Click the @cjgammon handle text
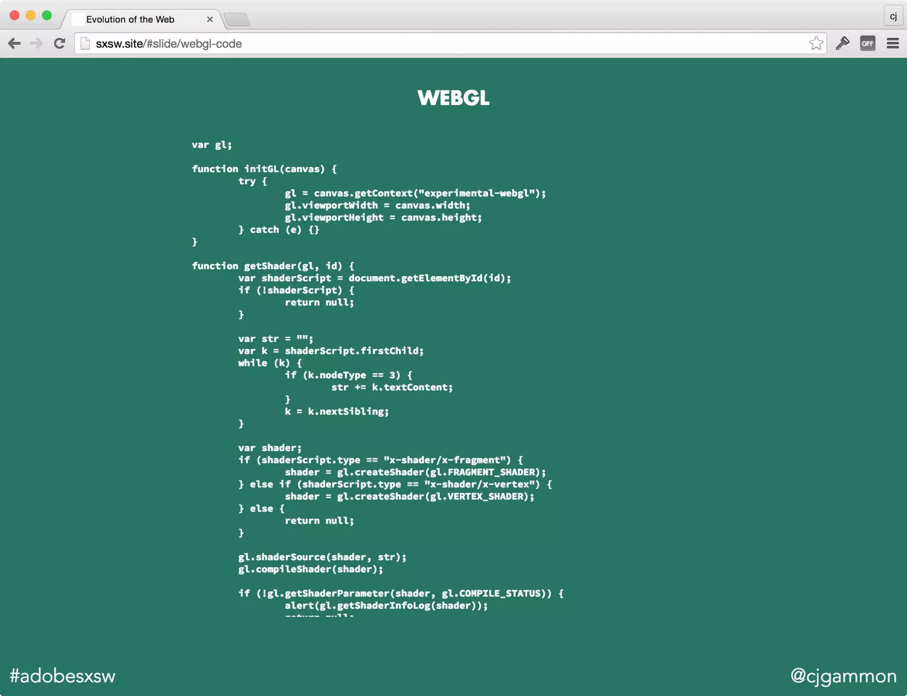Image resolution: width=907 pixels, height=696 pixels. (x=844, y=676)
